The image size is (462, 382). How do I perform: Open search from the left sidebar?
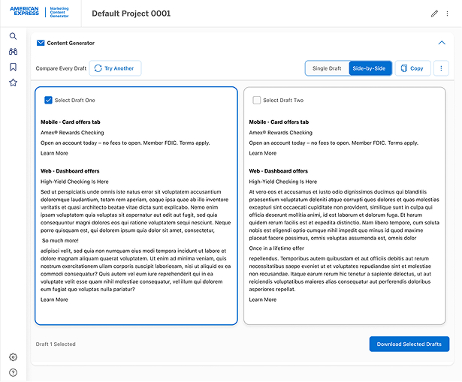(x=13, y=36)
